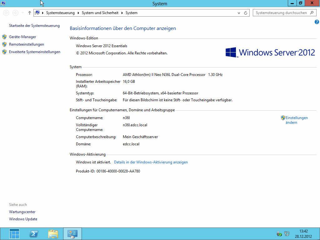The height and width of the screenshot is (240, 320).
Task: Click the System control panel taskbar button
Action: point(72,234)
